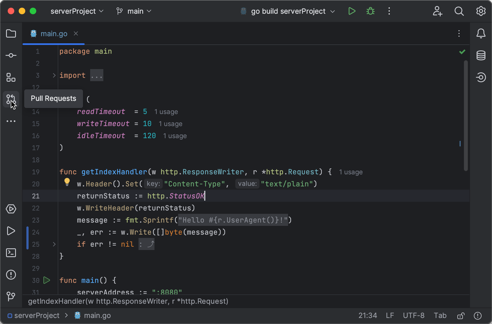Open the Structure tool window

click(x=11, y=77)
